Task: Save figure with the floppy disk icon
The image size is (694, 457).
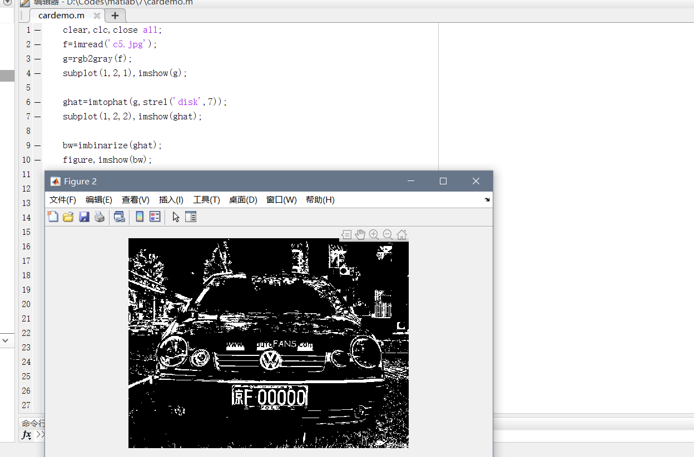Action: (x=84, y=217)
